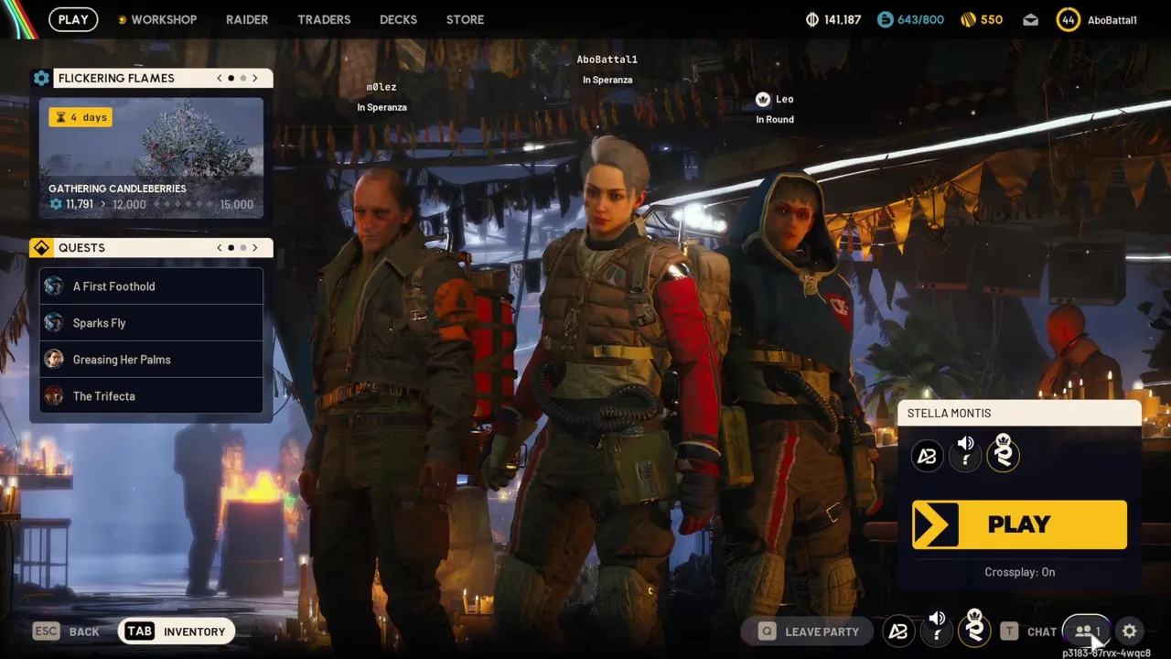Viewport: 1171px width, 659px height.
Task: Open the Chat via T key button
Action: 1029,632
